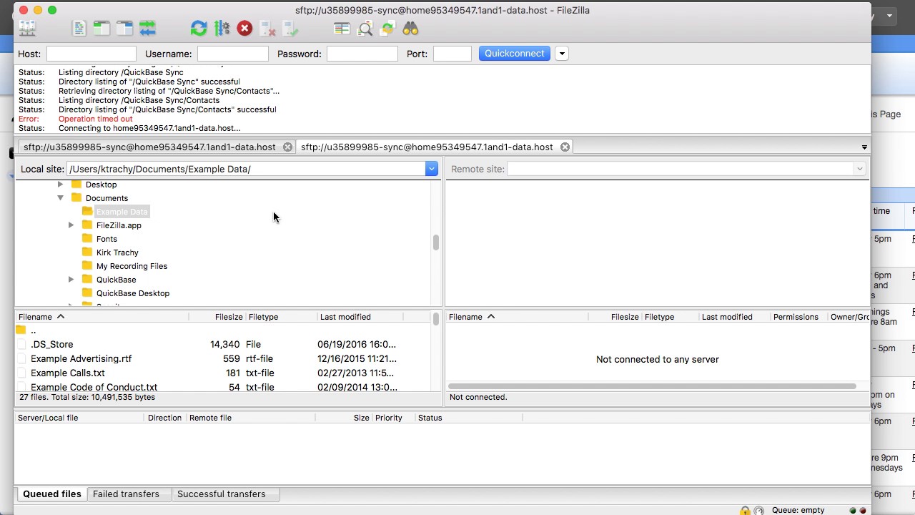Close the second sftp connection tab
Image resolution: width=915 pixels, height=515 pixels.
[565, 147]
